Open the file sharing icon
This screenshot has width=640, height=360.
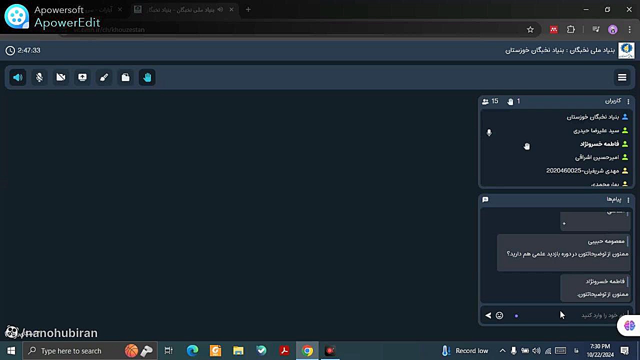125,77
